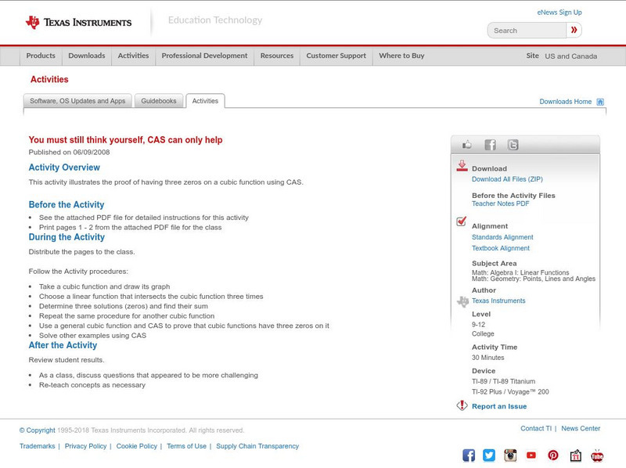This screenshot has width=626, height=468.
Task: Open News Center footer link
Action: [x=581, y=428]
